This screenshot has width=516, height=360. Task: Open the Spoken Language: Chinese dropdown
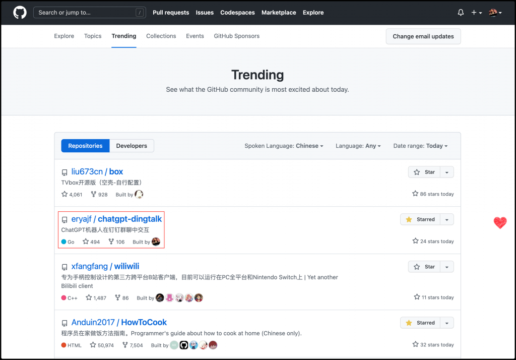tap(284, 146)
